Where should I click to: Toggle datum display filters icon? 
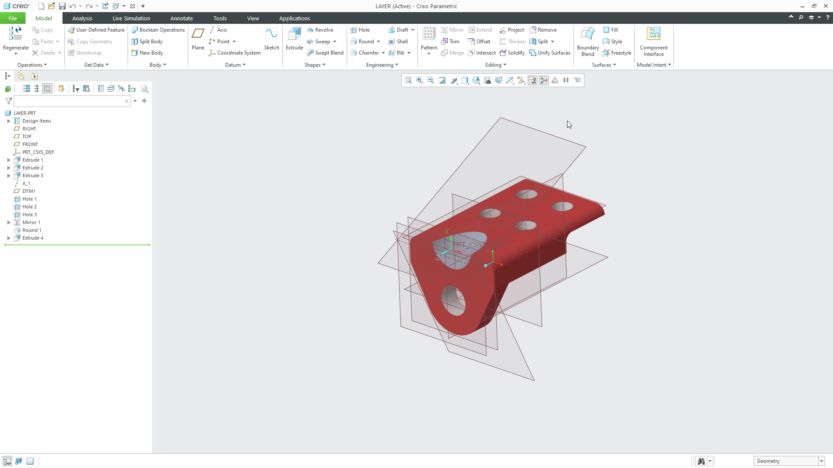tap(521, 80)
